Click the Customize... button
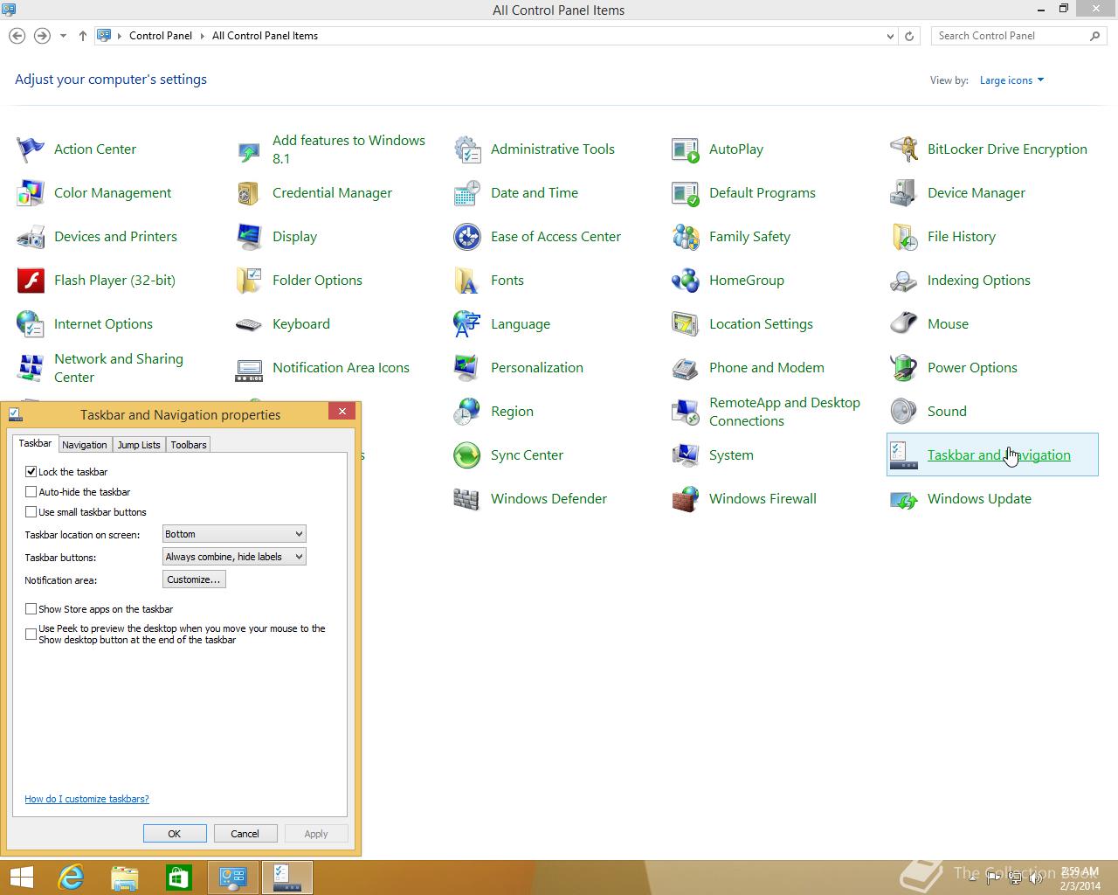Image resolution: width=1118 pixels, height=895 pixels. tap(194, 579)
